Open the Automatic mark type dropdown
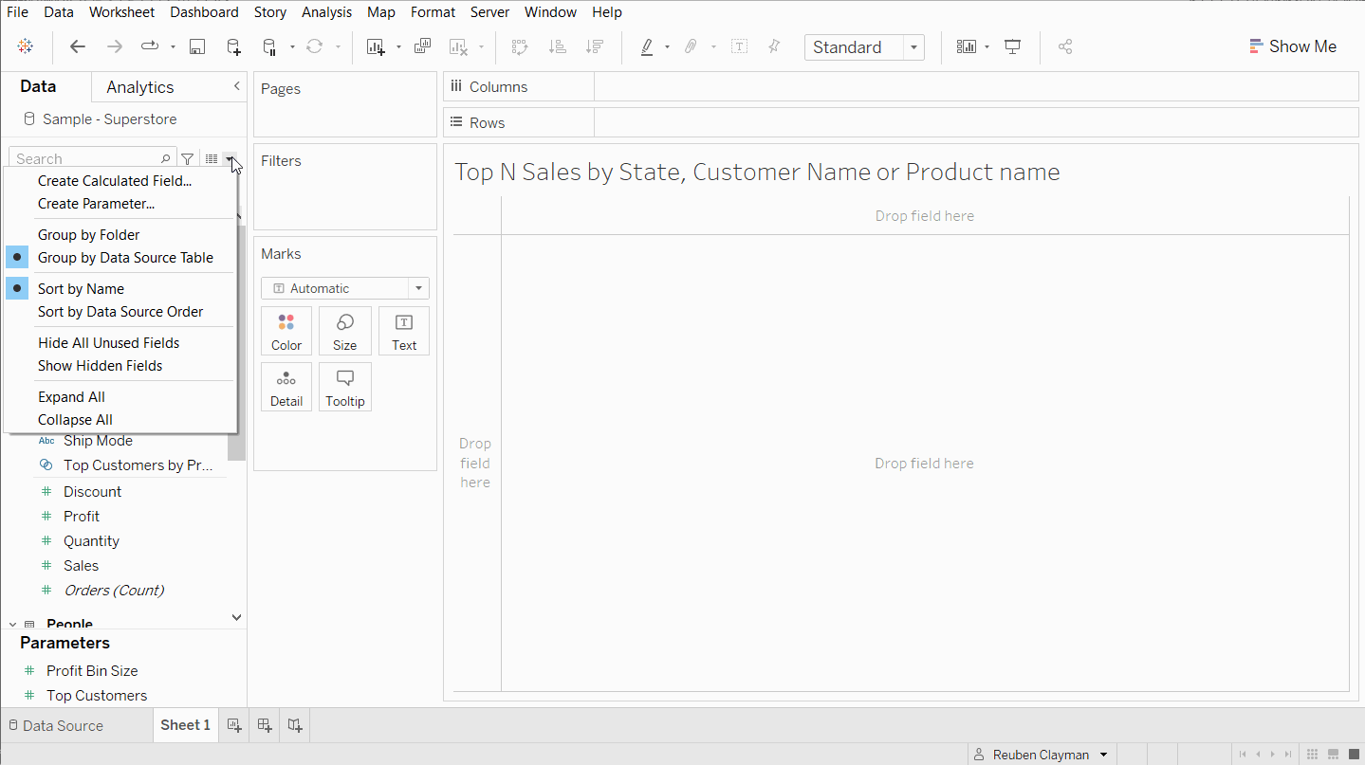The width and height of the screenshot is (1365, 765). [x=417, y=287]
